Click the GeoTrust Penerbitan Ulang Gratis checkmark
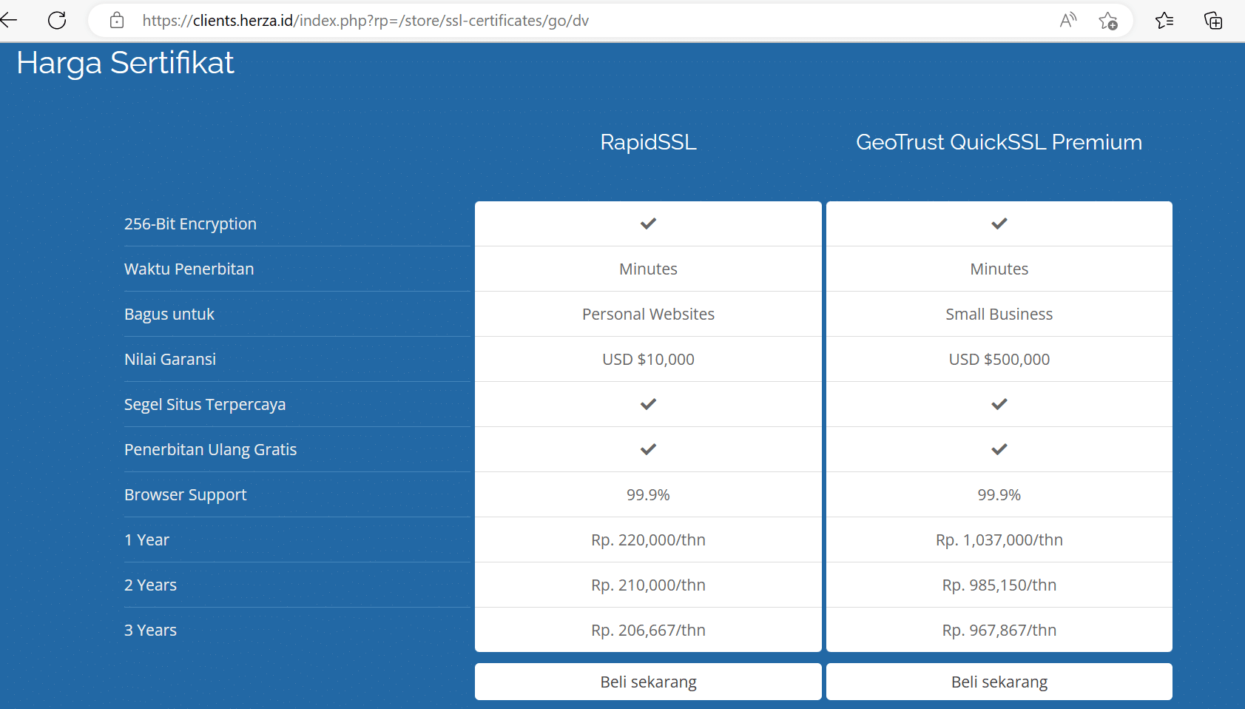 [999, 448]
